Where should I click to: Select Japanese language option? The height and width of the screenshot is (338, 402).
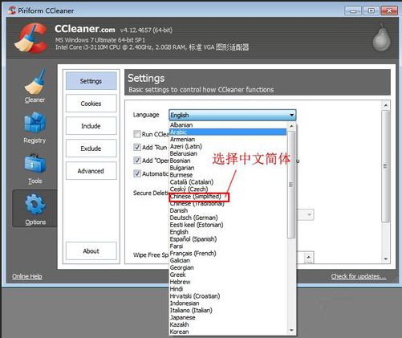coord(228,317)
